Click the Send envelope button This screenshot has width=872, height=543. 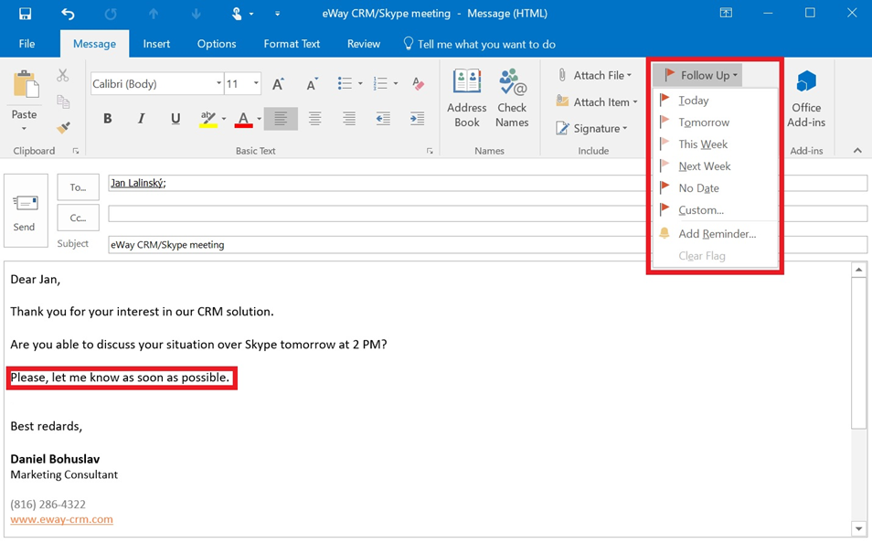pos(25,210)
